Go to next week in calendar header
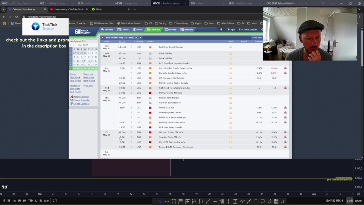364x205 pixels. [x=140, y=38]
